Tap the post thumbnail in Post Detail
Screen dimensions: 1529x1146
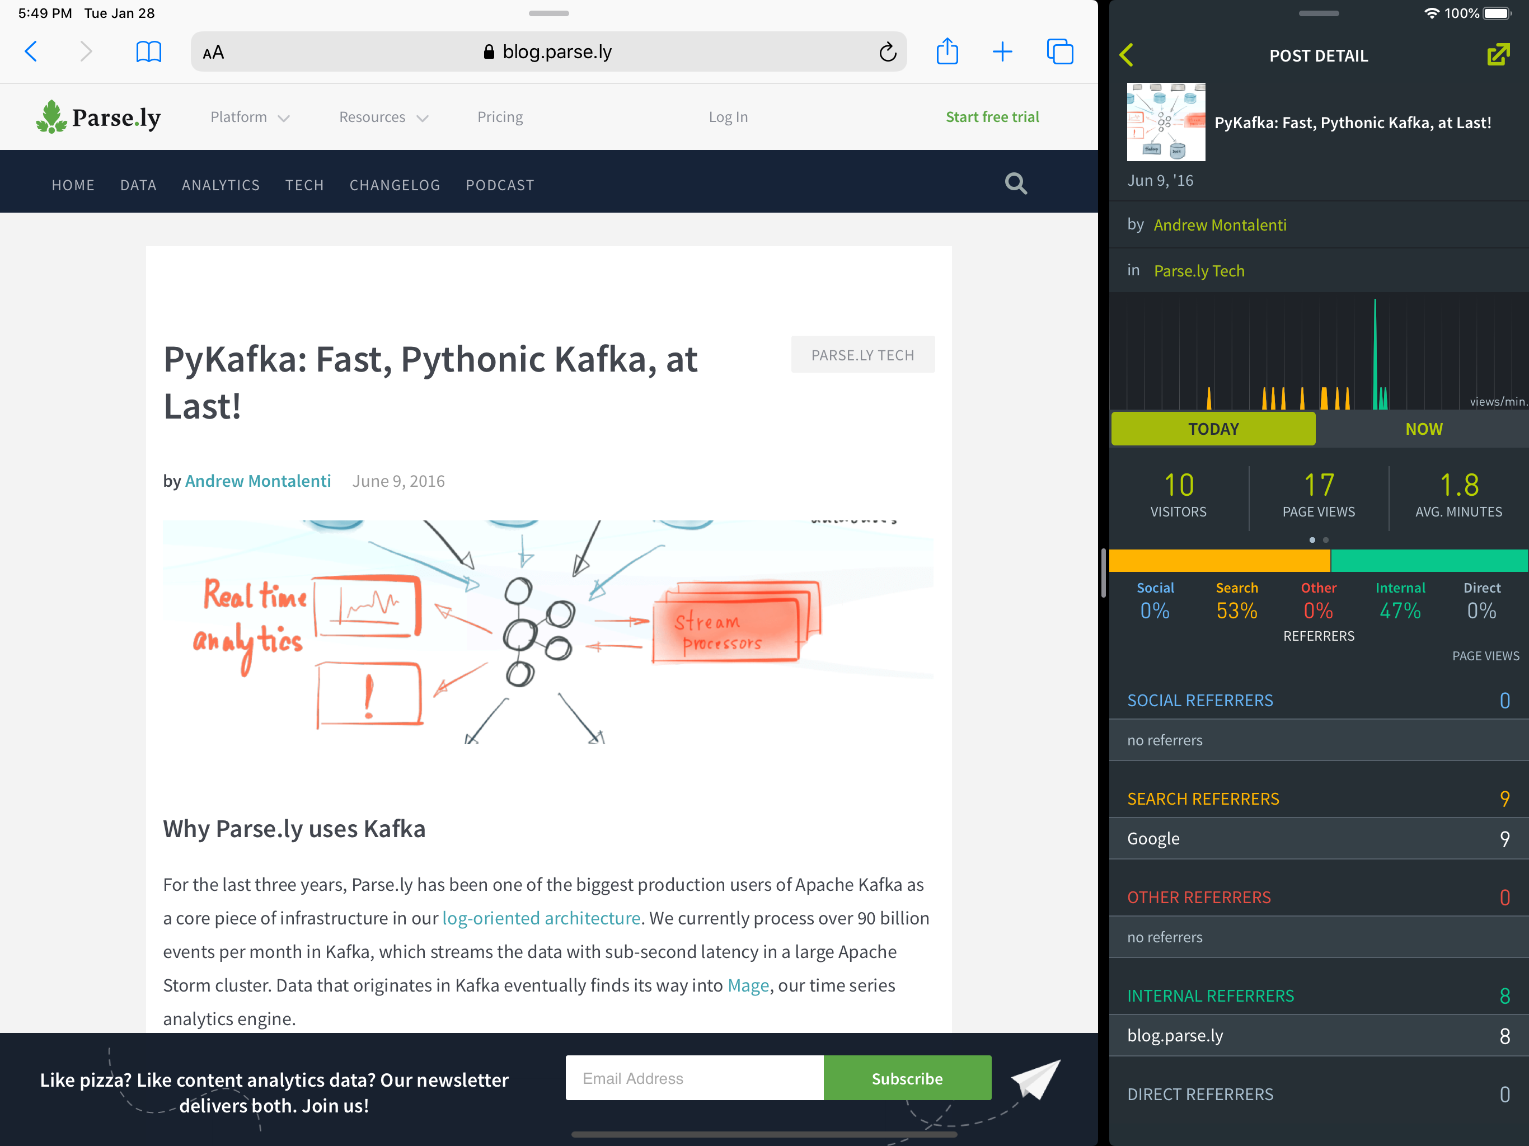(1165, 123)
